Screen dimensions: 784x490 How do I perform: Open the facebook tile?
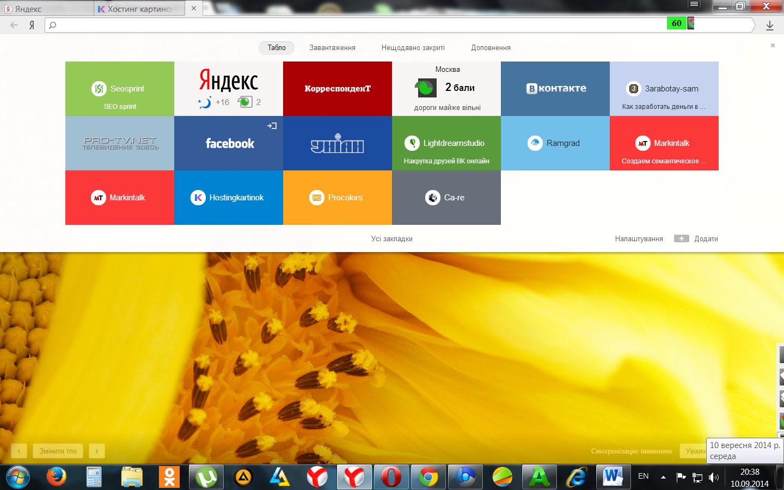[229, 143]
